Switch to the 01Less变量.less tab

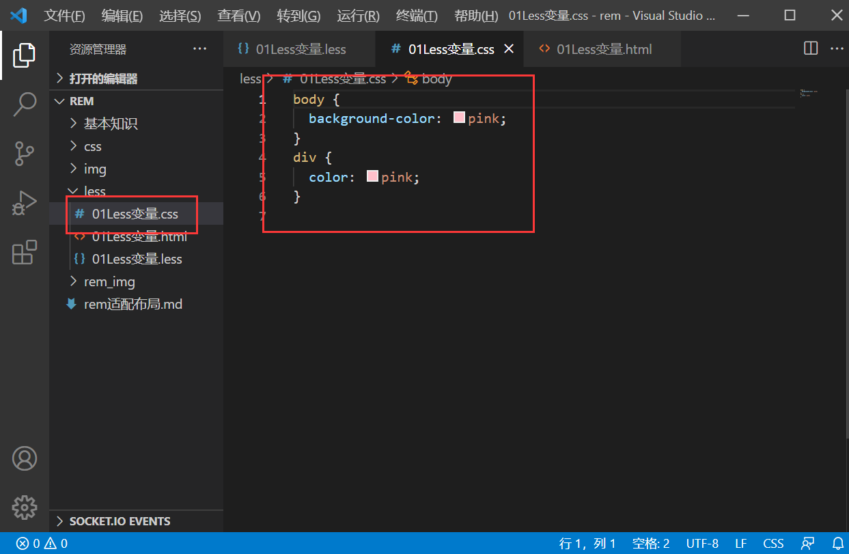(x=300, y=49)
